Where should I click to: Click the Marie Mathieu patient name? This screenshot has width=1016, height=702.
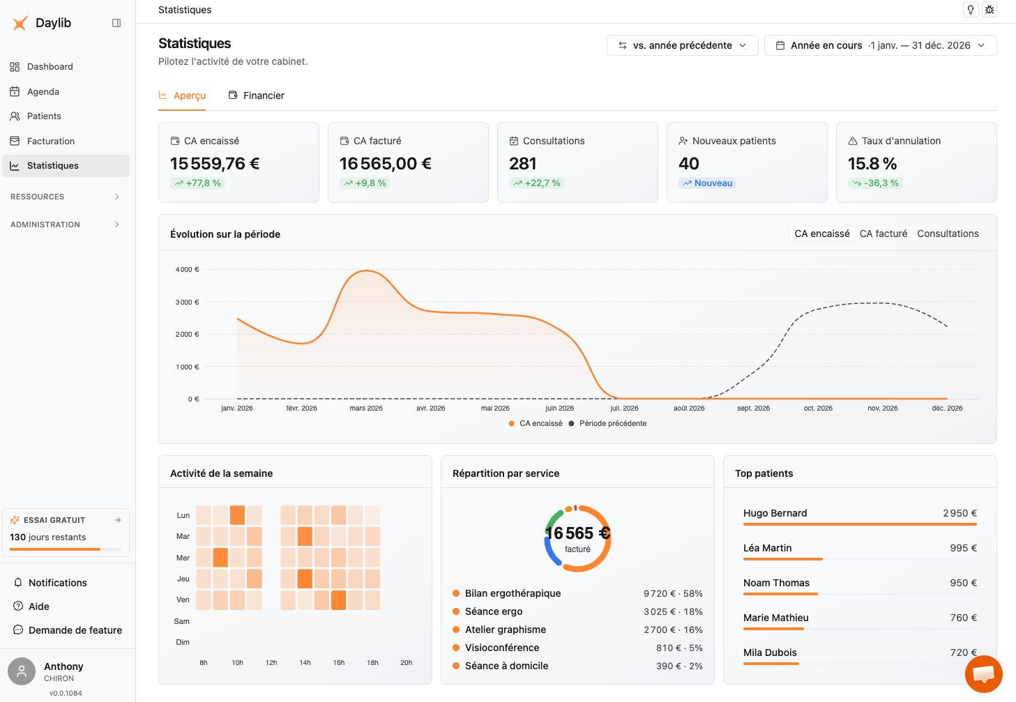775,618
